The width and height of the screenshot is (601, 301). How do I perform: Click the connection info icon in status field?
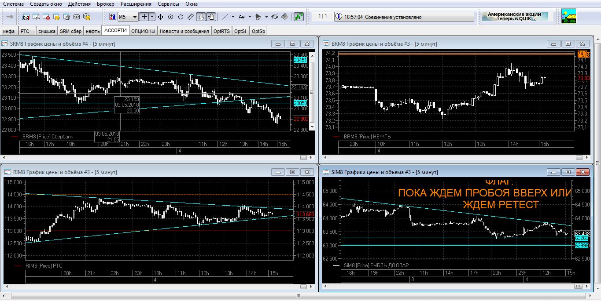click(339, 17)
